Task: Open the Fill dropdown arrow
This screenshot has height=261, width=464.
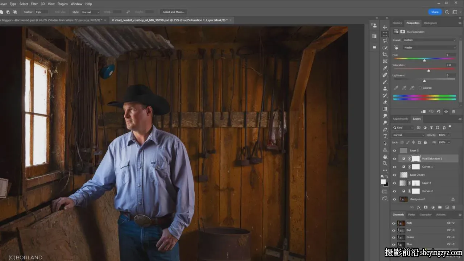Action: pyautogui.click(x=449, y=142)
